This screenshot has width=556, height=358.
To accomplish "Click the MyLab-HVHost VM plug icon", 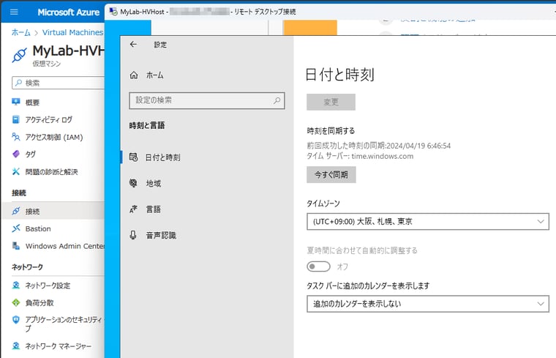I will tap(19, 56).
